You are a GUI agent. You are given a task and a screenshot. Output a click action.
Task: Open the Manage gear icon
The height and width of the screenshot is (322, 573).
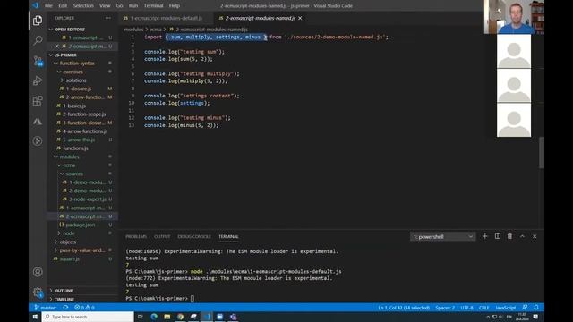[38, 292]
